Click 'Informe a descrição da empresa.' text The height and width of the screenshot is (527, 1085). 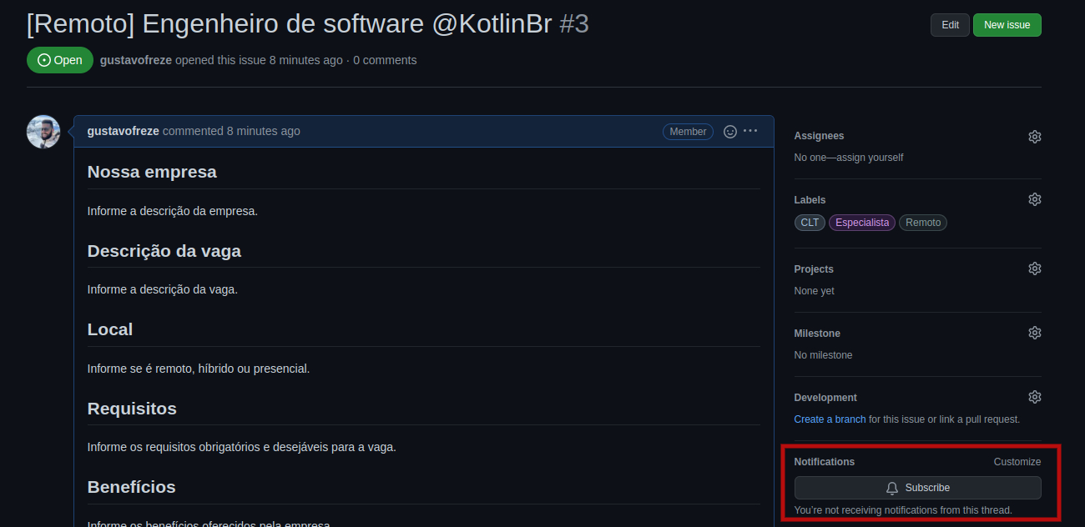pos(173,211)
